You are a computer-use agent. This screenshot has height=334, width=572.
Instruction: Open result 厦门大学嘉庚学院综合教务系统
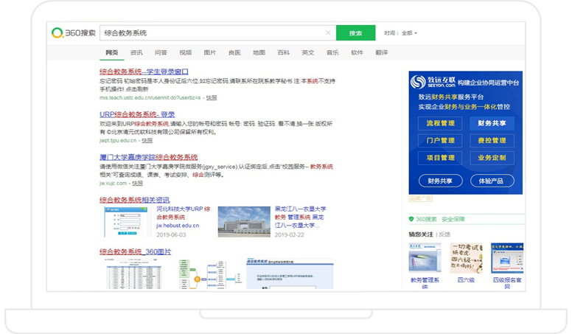click(x=148, y=157)
